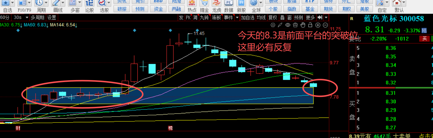The image size is (433, 138).
Task: Open the 全球 global markets globe icon
Action: tap(254, 3)
